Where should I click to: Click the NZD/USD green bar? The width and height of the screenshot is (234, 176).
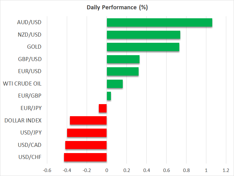tap(143, 35)
